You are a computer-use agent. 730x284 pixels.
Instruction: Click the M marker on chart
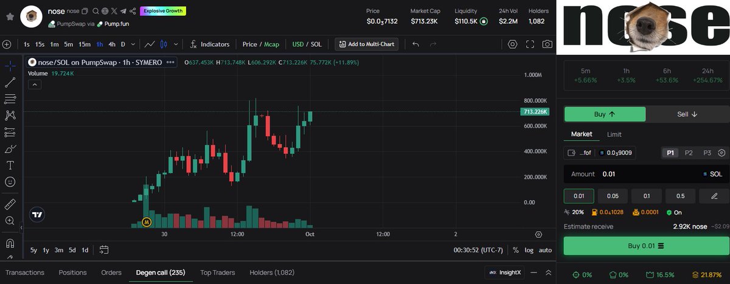coord(147,223)
